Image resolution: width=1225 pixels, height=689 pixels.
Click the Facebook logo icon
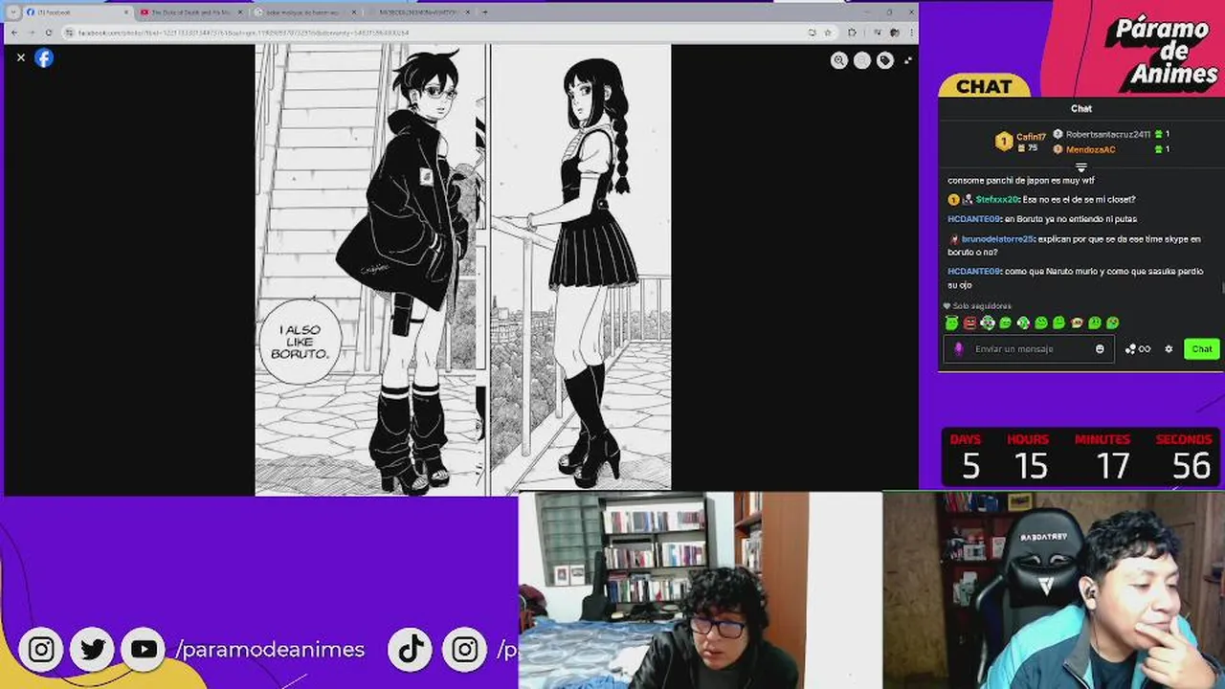(x=44, y=57)
